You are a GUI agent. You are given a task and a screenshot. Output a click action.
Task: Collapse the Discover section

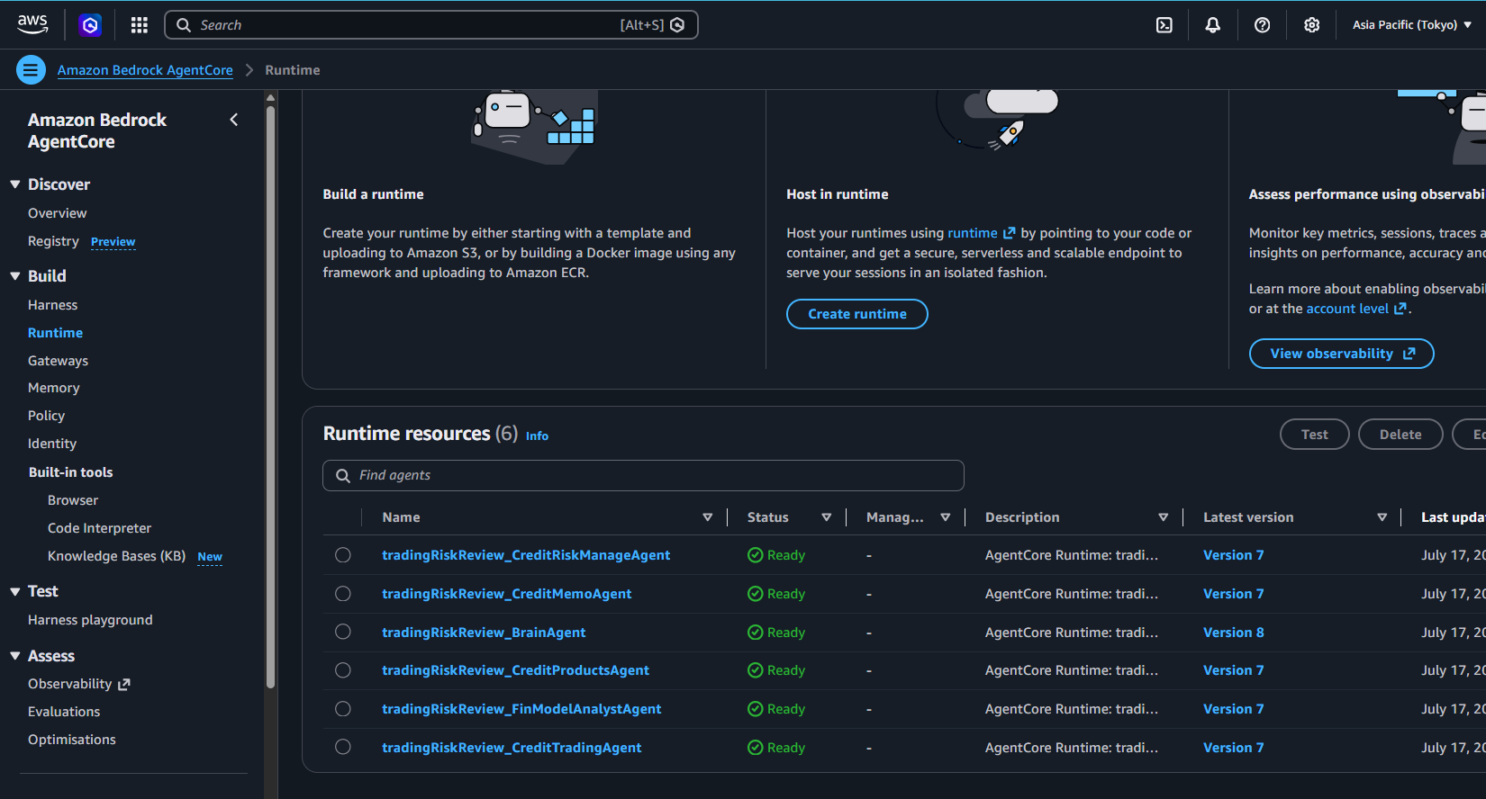coord(15,184)
